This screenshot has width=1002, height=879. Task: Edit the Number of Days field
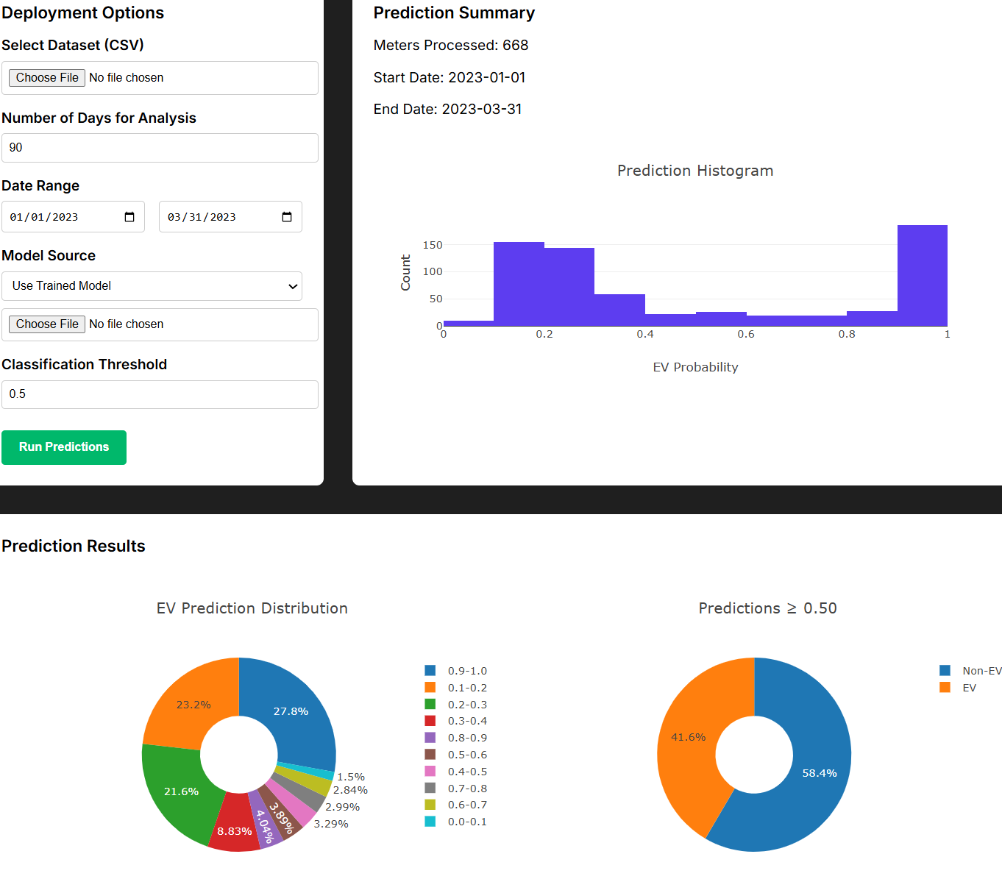[160, 147]
